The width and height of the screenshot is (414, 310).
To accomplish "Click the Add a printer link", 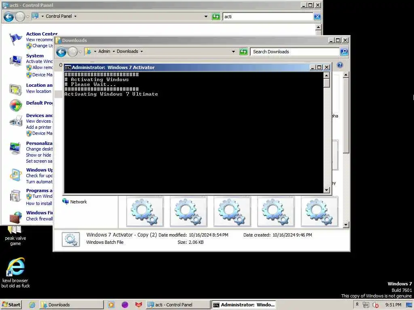I will (38, 127).
